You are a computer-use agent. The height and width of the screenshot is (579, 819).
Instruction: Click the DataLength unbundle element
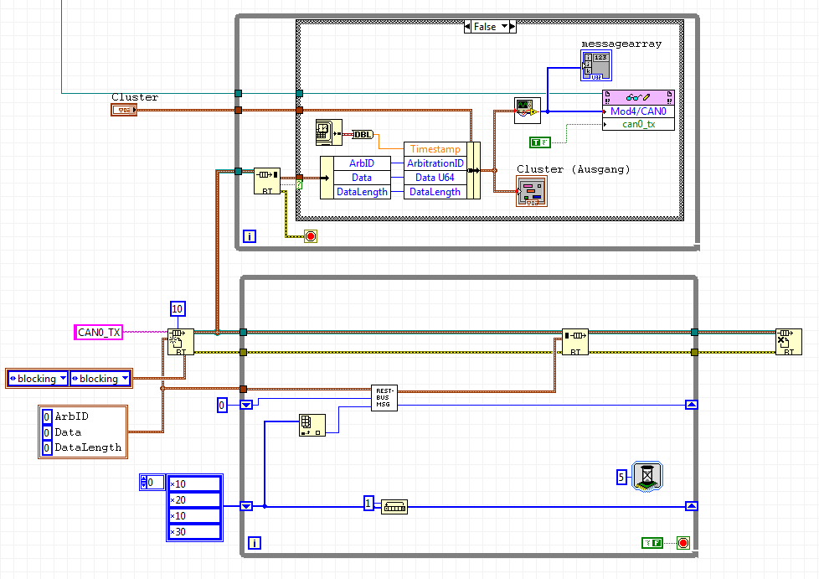(362, 192)
